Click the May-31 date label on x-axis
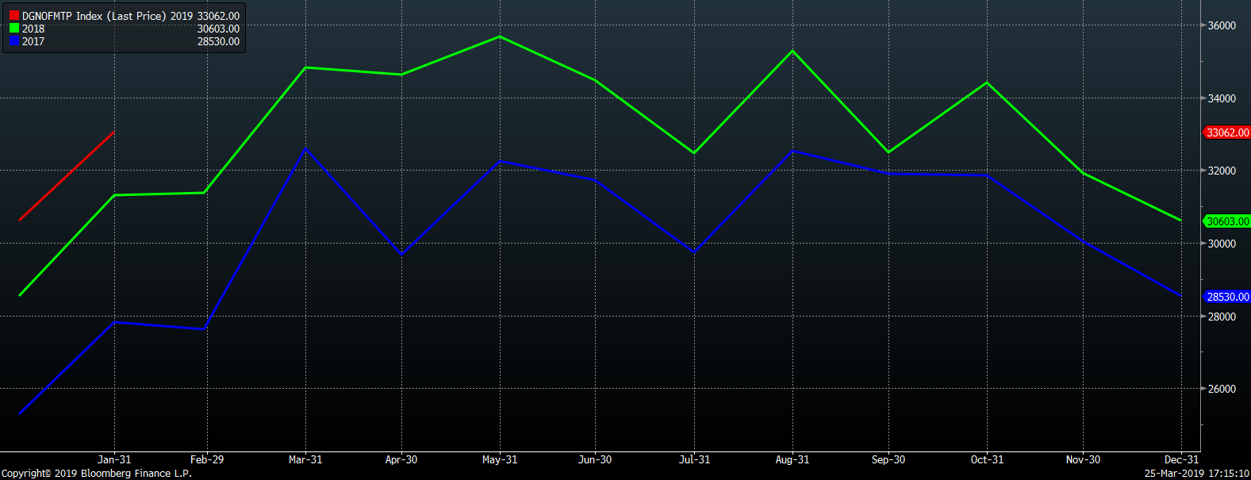The image size is (1251, 480). tap(499, 459)
